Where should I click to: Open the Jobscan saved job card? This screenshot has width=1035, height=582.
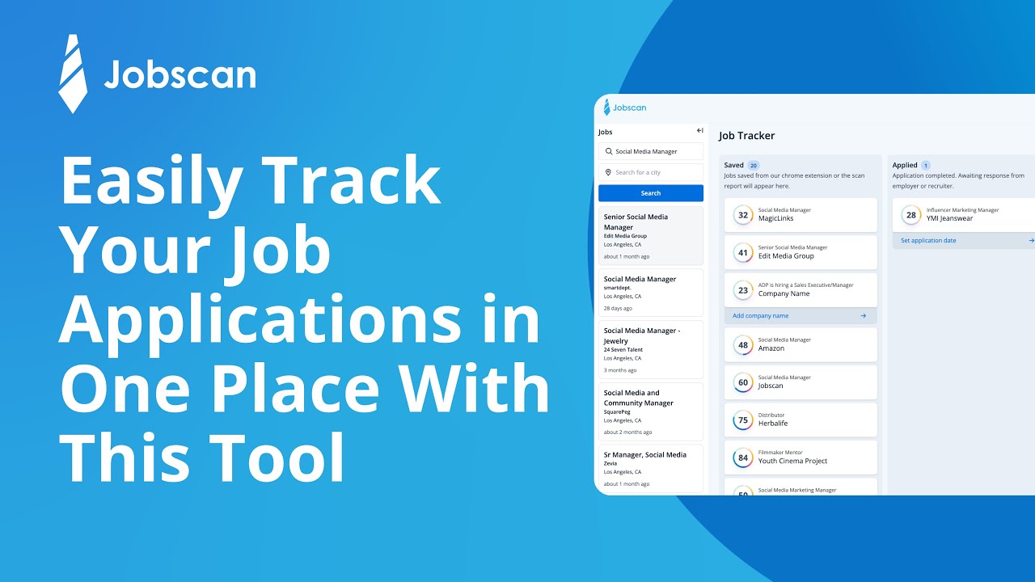point(801,382)
